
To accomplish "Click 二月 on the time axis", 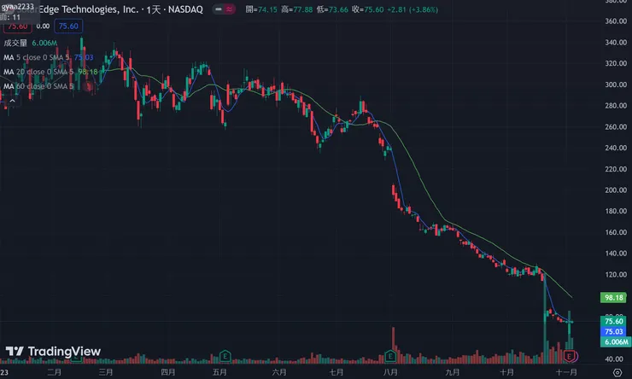I will coord(55,372).
